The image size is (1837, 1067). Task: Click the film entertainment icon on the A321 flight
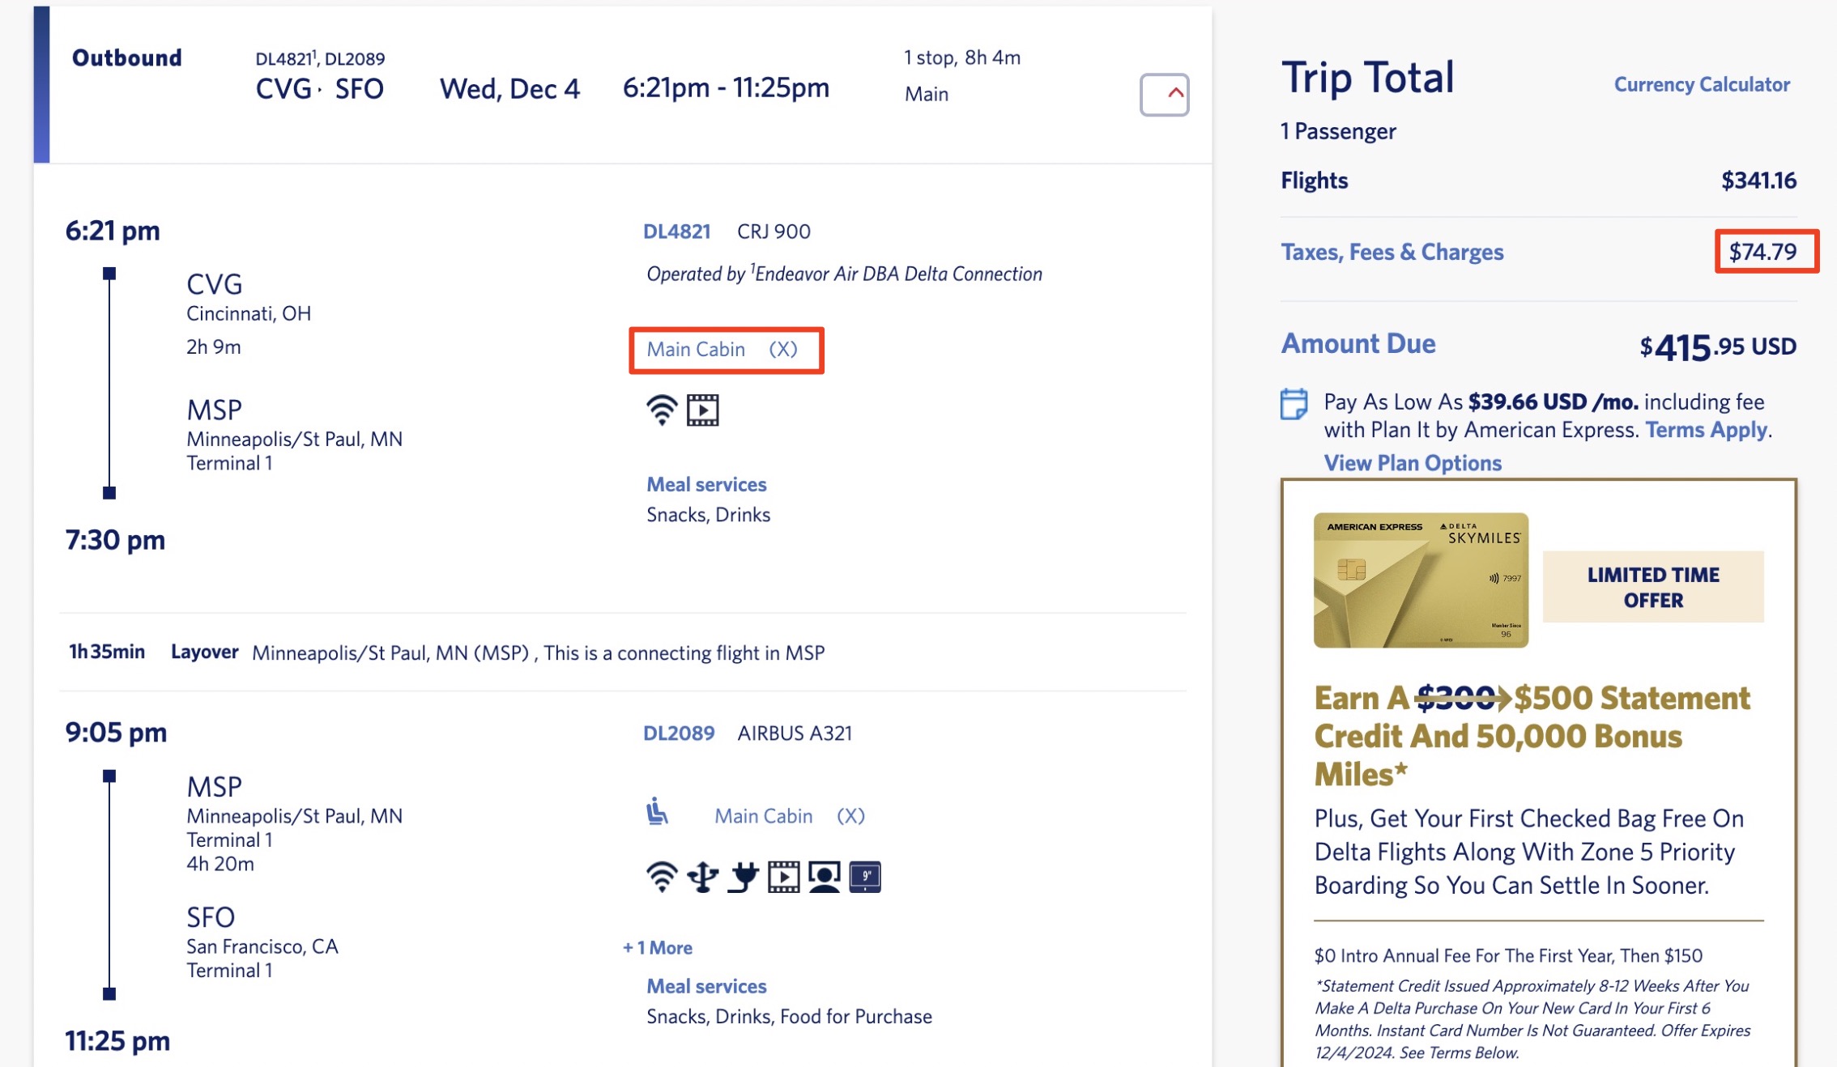pyautogui.click(x=783, y=875)
